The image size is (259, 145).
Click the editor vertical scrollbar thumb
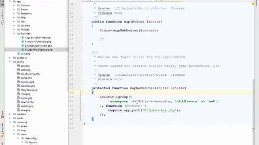click(253, 112)
